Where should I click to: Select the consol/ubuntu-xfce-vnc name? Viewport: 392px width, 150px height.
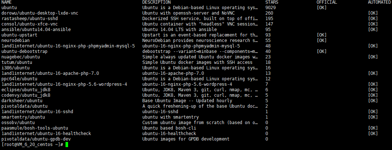click(30, 24)
